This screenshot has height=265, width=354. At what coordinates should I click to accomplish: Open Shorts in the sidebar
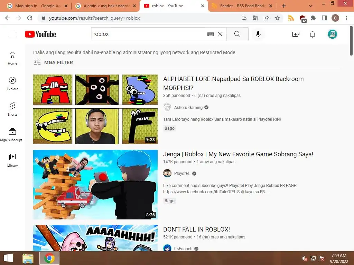tap(12, 109)
